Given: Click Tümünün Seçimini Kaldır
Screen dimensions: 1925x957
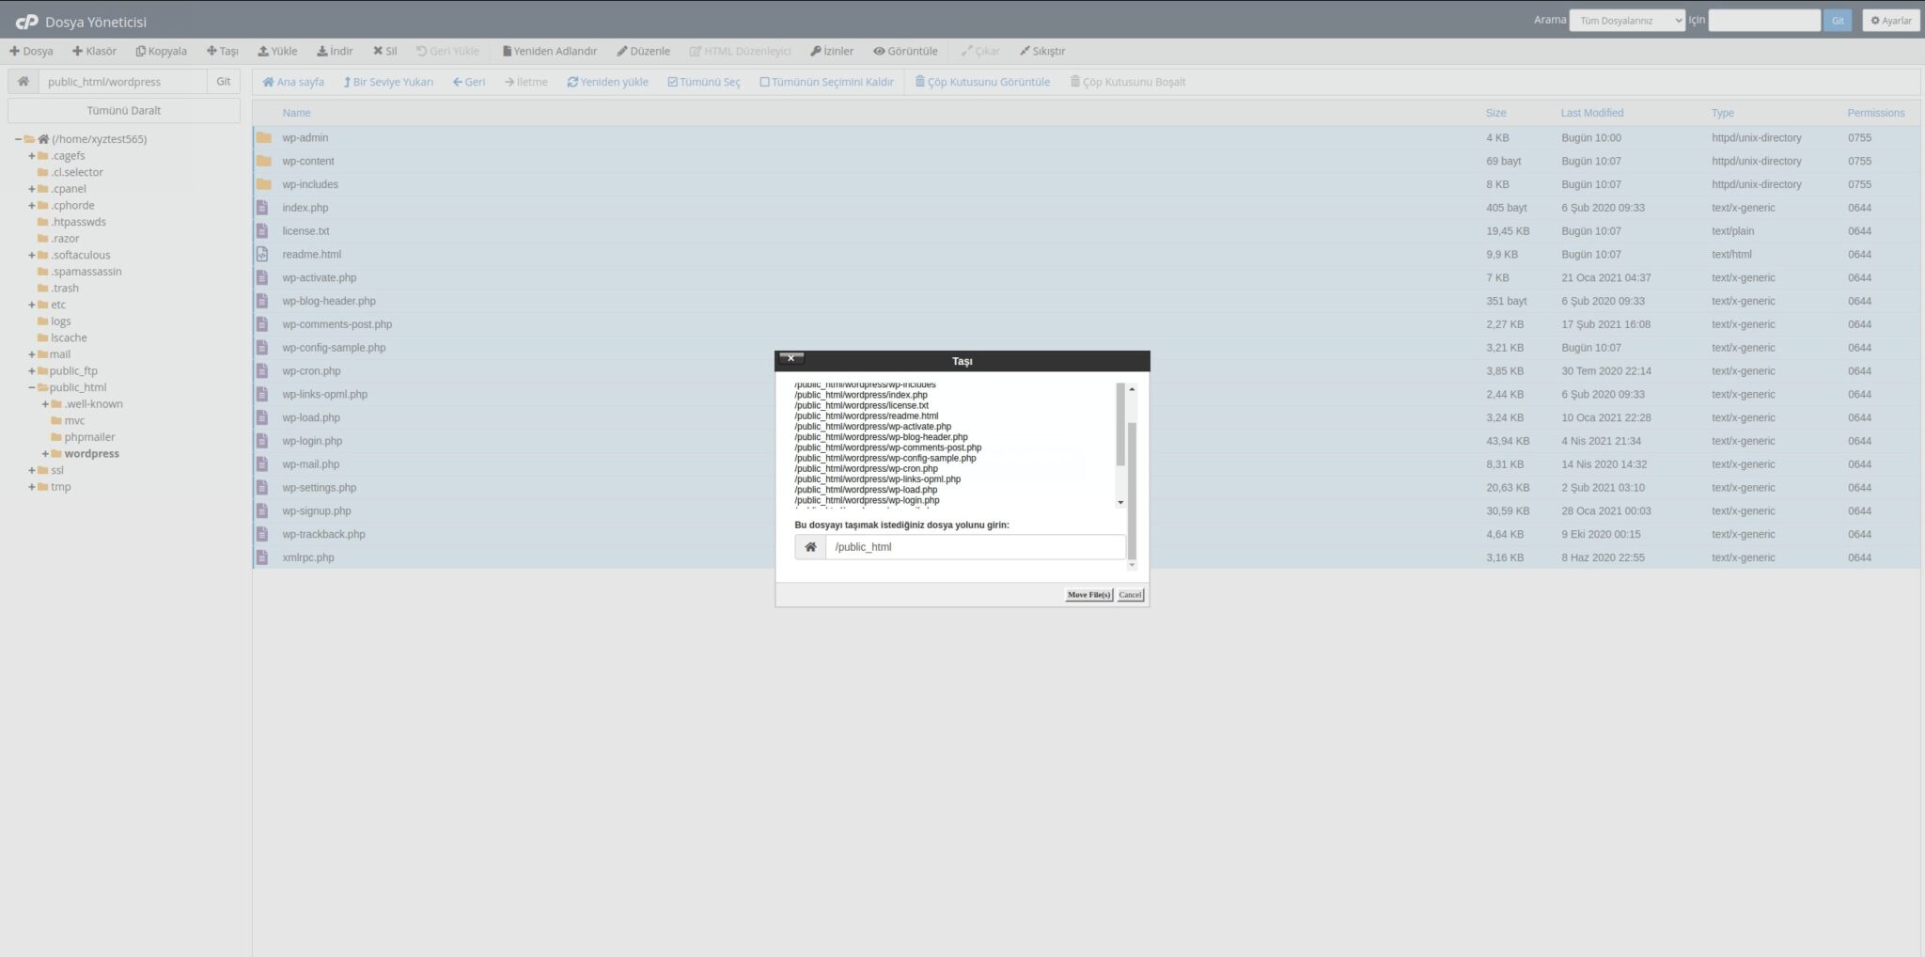Looking at the screenshot, I should click(x=826, y=82).
